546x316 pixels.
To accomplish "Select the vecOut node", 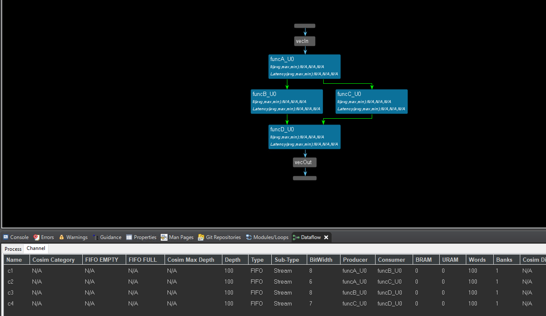I will pyautogui.click(x=305, y=162).
